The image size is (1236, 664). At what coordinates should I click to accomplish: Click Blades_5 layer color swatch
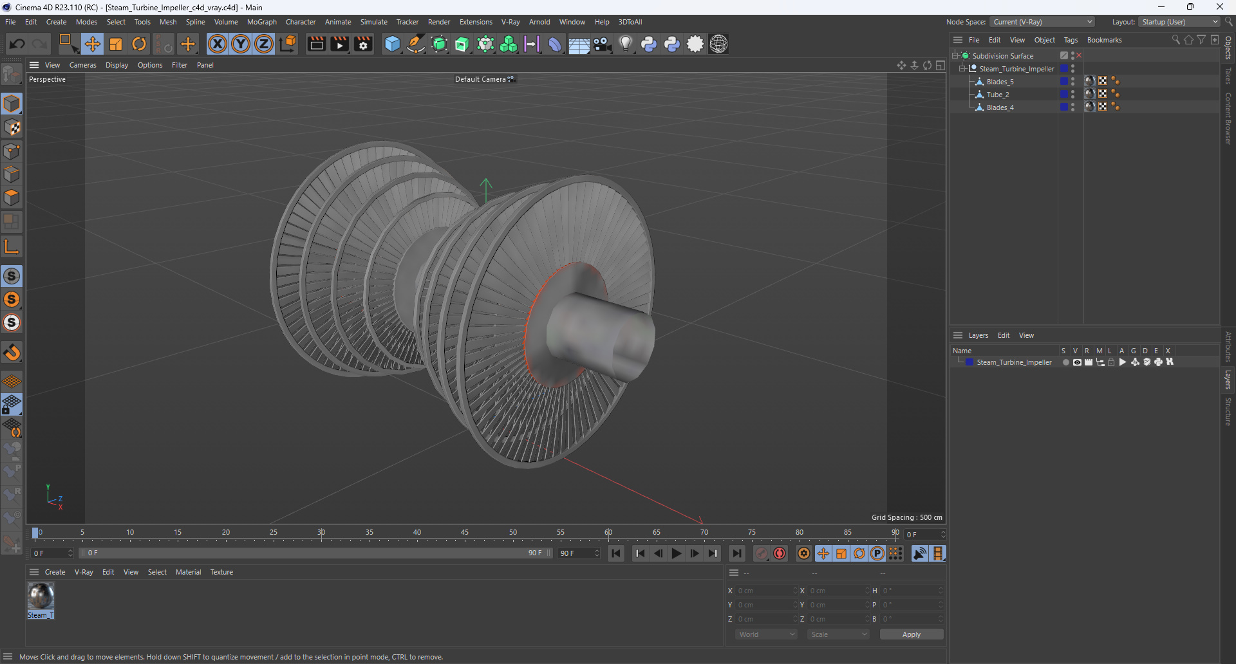(x=1064, y=82)
